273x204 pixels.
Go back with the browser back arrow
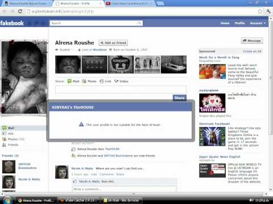(5, 11)
